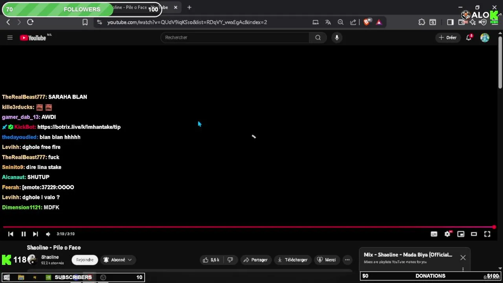This screenshot has height=283, width=503.
Task: Click the zoom magnifier icon in the address bar
Action: click(x=341, y=22)
